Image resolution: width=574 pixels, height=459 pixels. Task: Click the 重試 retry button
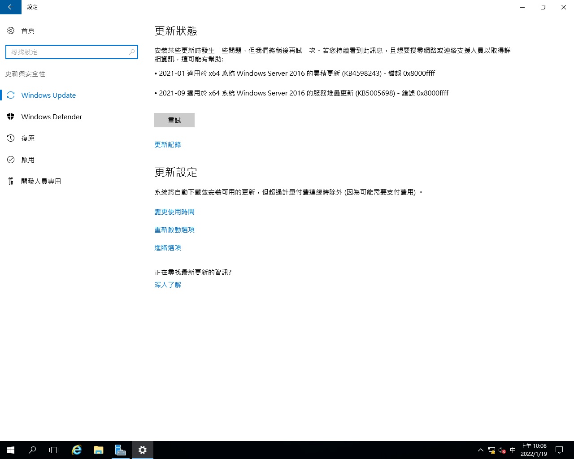coord(174,120)
